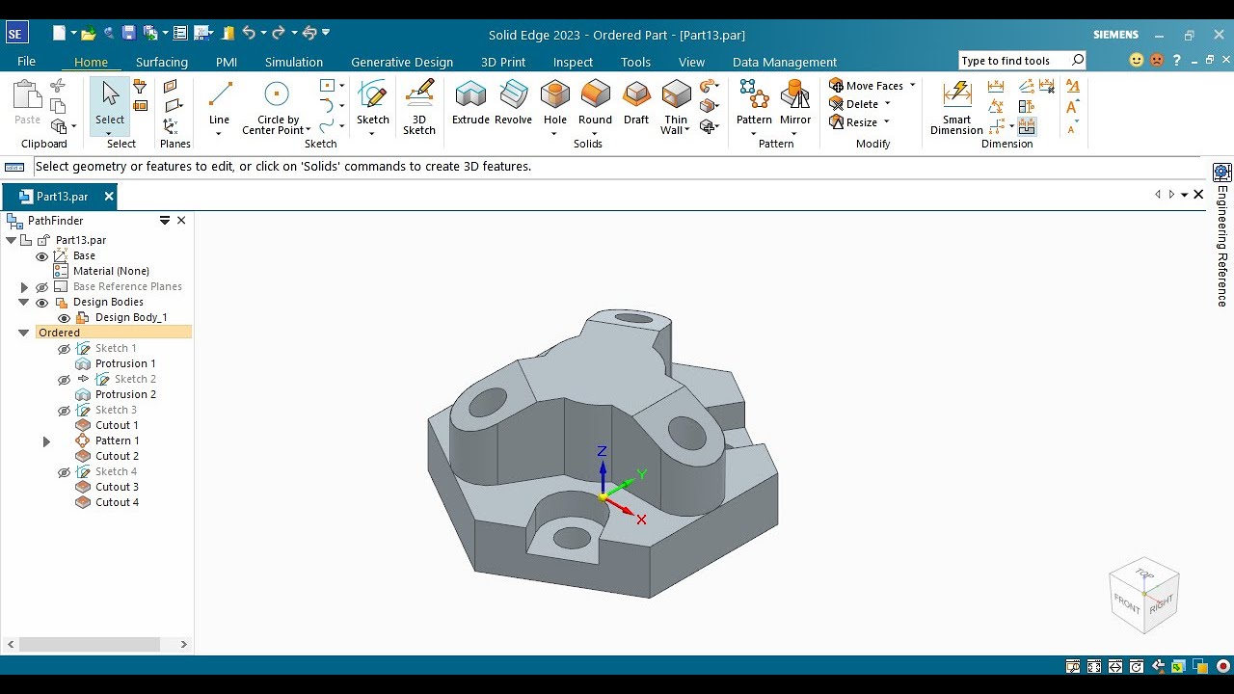Open the Simulation tab
Image resolution: width=1234 pixels, height=694 pixels.
pos(294,62)
